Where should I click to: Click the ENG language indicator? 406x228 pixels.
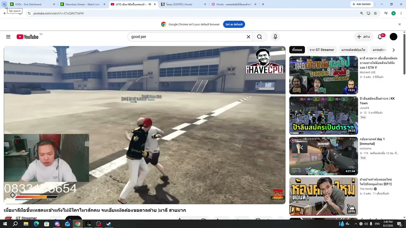pos(377,224)
